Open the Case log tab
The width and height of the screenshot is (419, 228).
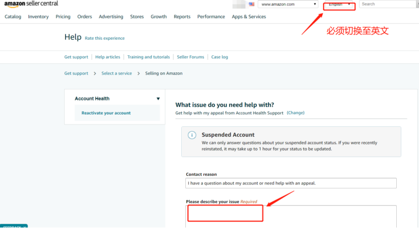click(x=220, y=57)
